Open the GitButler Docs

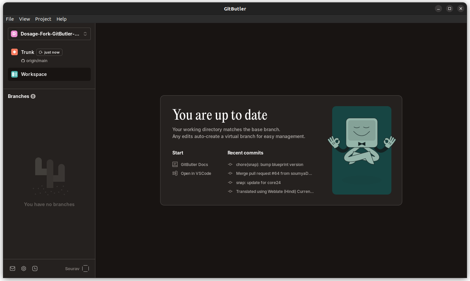click(194, 164)
